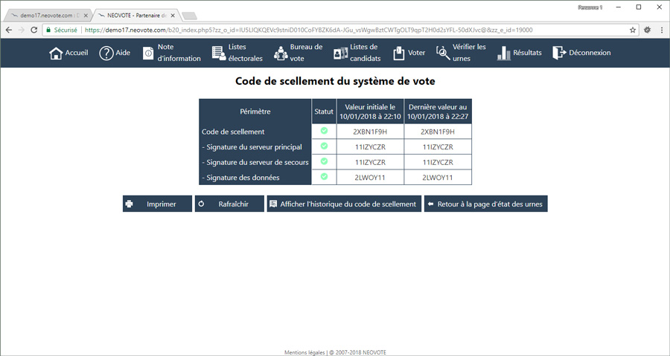The height and width of the screenshot is (356, 670).
Task: Click Signature des données row label
Action: (x=240, y=178)
